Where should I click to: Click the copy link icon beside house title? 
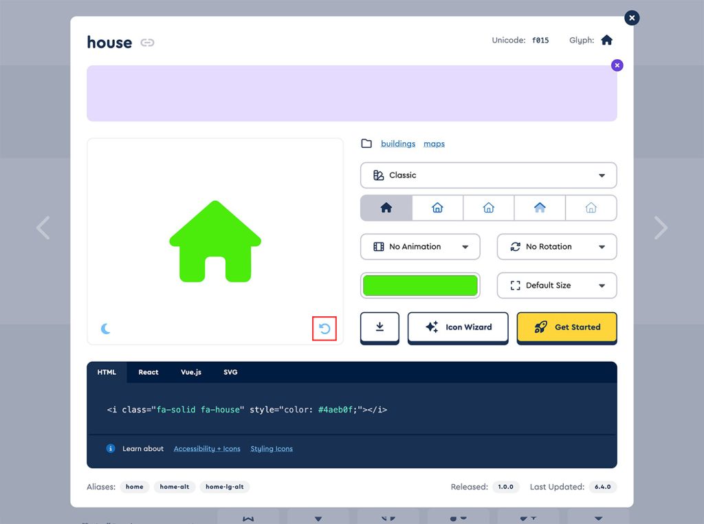(147, 43)
